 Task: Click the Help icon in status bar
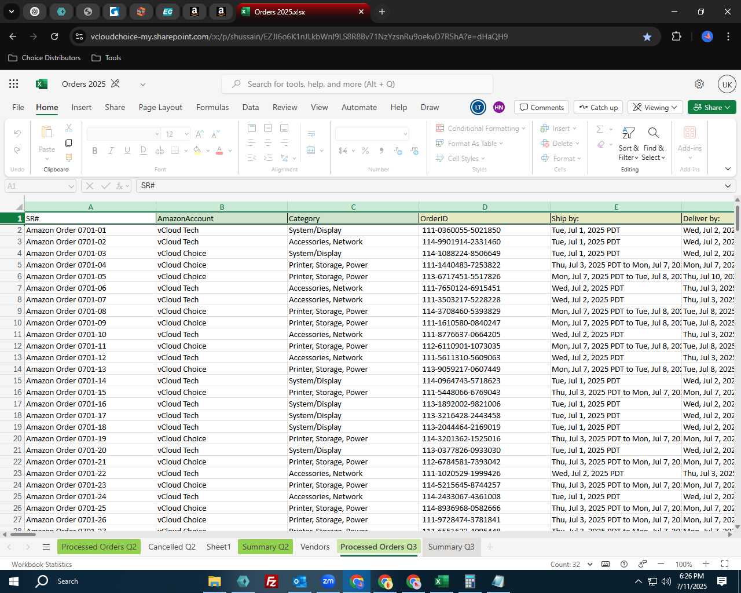(x=624, y=564)
